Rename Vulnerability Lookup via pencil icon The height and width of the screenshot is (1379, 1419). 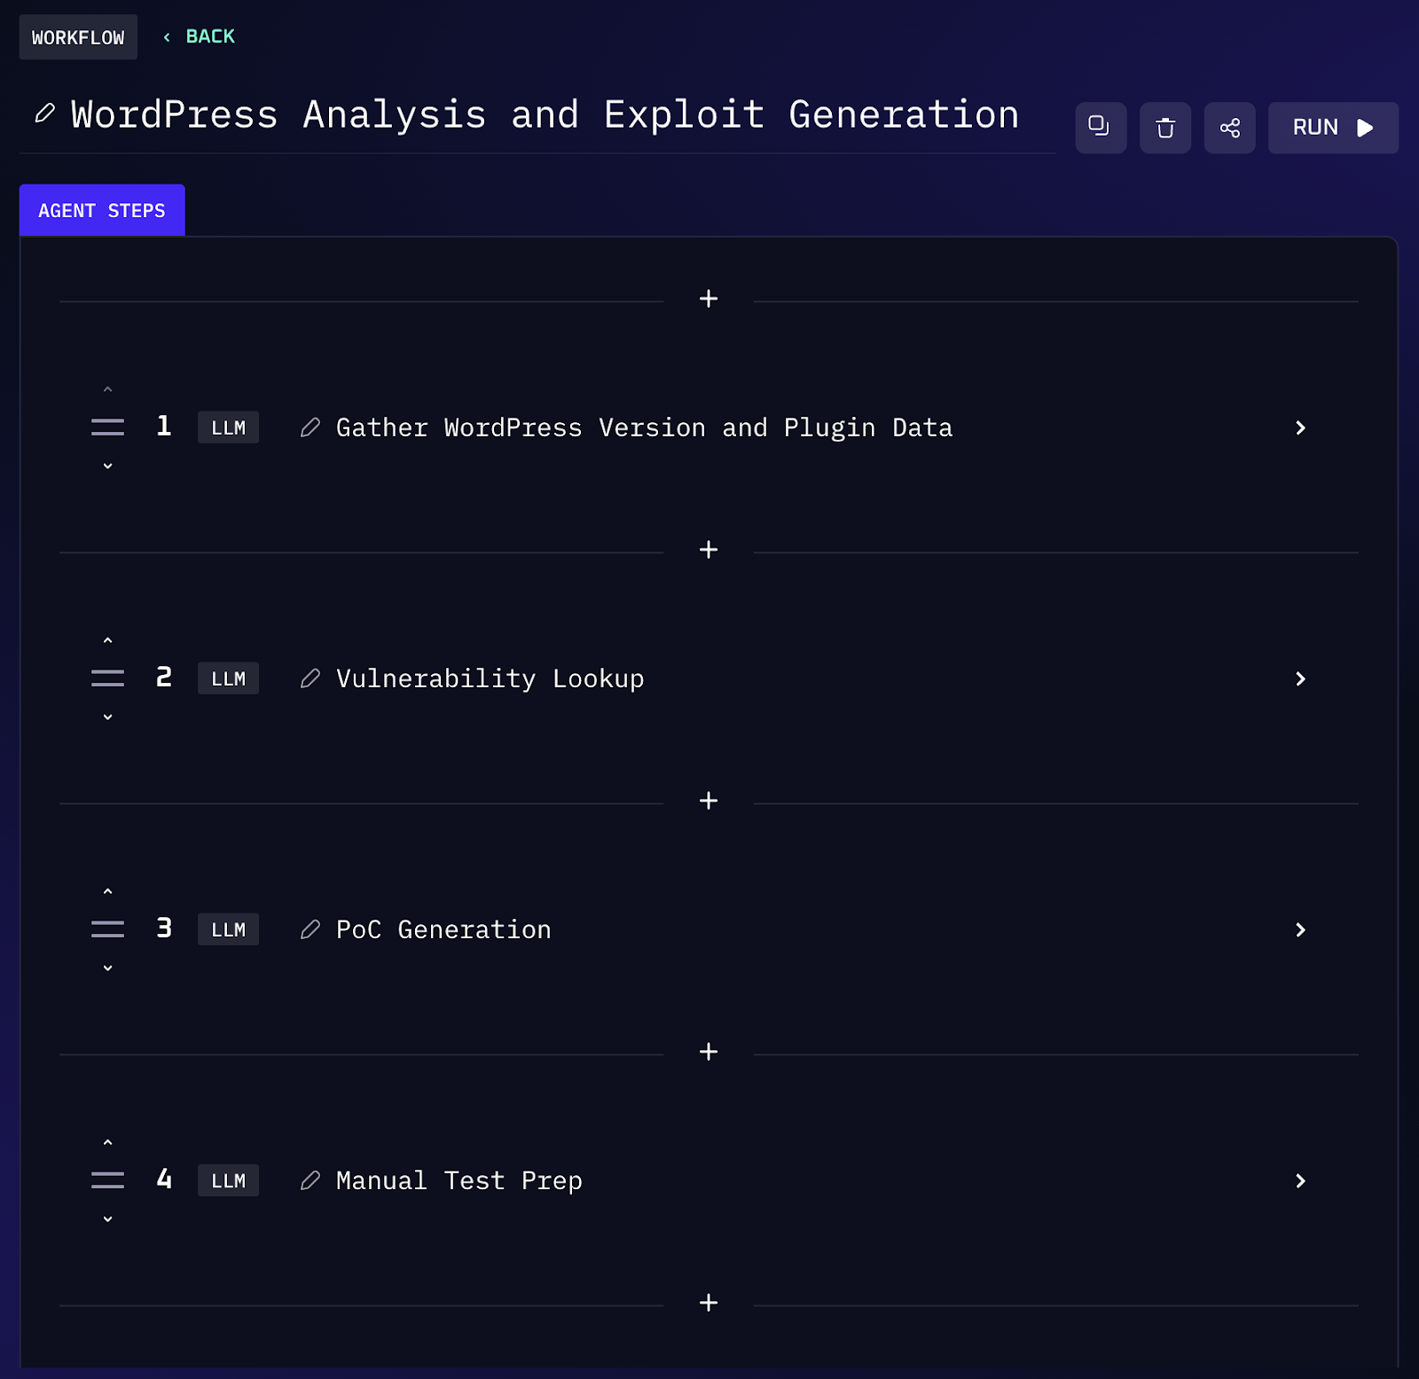(310, 678)
